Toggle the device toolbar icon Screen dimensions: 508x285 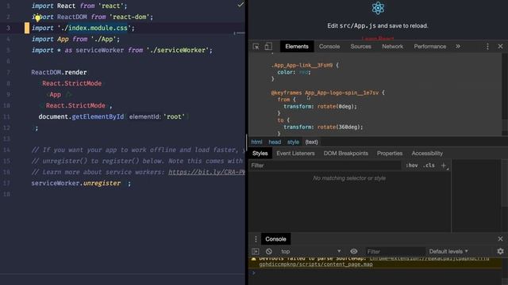268,47
